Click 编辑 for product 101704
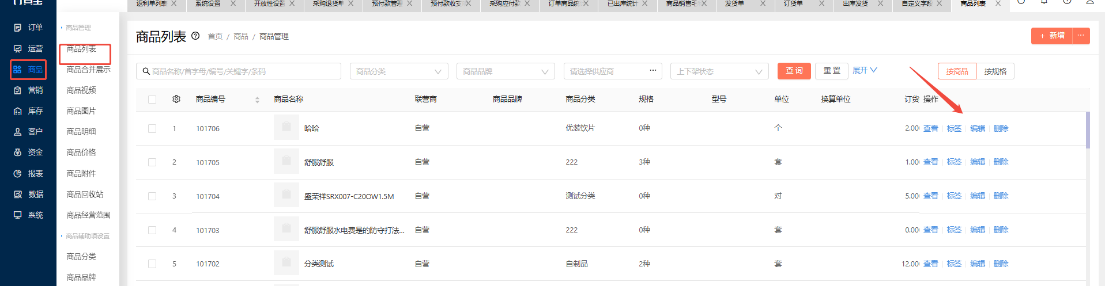The image size is (1105, 286). [978, 196]
